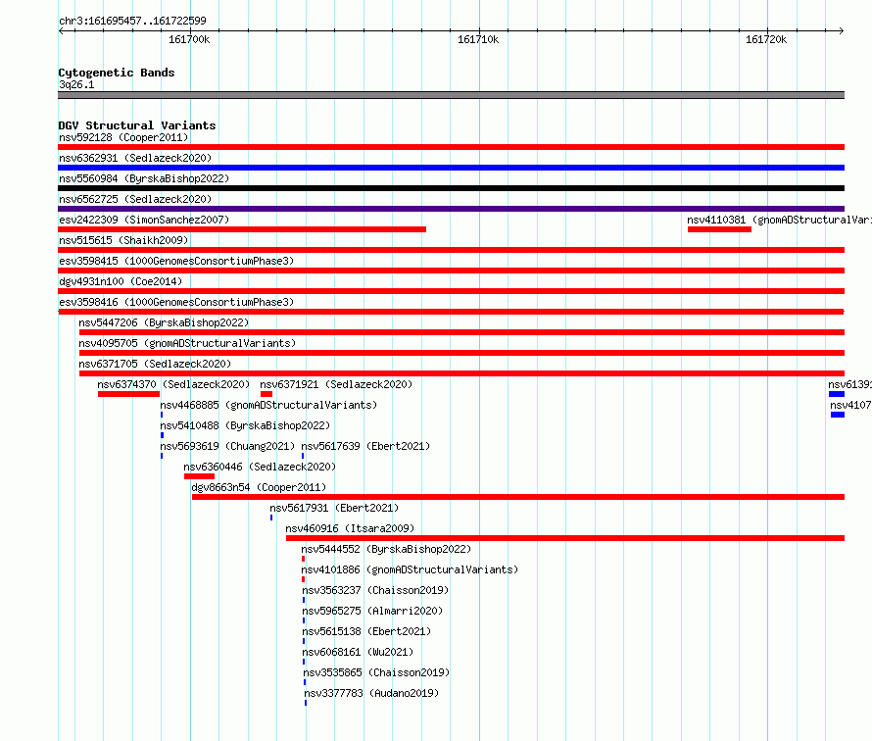Select the red nsv4110381 variant bar
Screen dimensions: 872x741
(x=719, y=229)
